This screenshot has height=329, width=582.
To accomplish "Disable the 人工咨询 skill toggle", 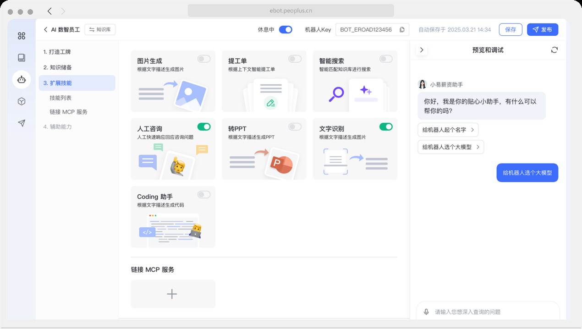I will (x=203, y=126).
